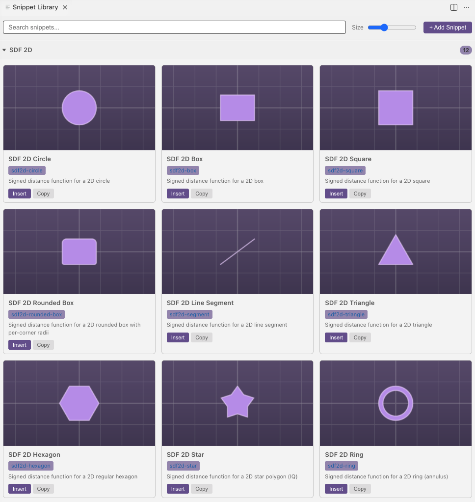The image size is (475, 502).
Task: Click the sdf2d-triangle prefix tag
Action: pyautogui.click(x=346, y=314)
